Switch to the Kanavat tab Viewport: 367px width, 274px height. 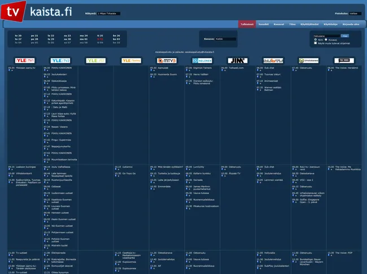point(279,24)
